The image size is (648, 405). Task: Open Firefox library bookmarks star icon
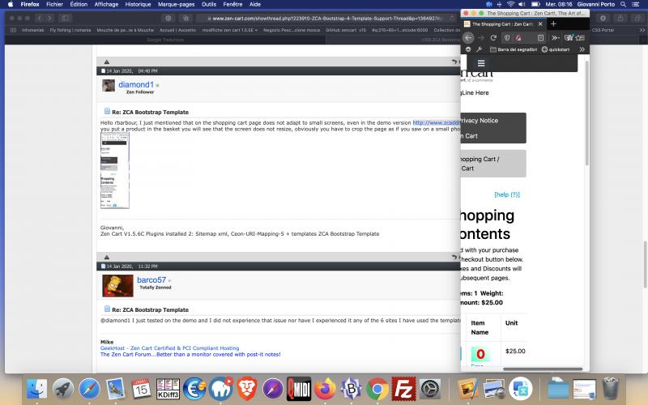pyautogui.click(x=580, y=37)
